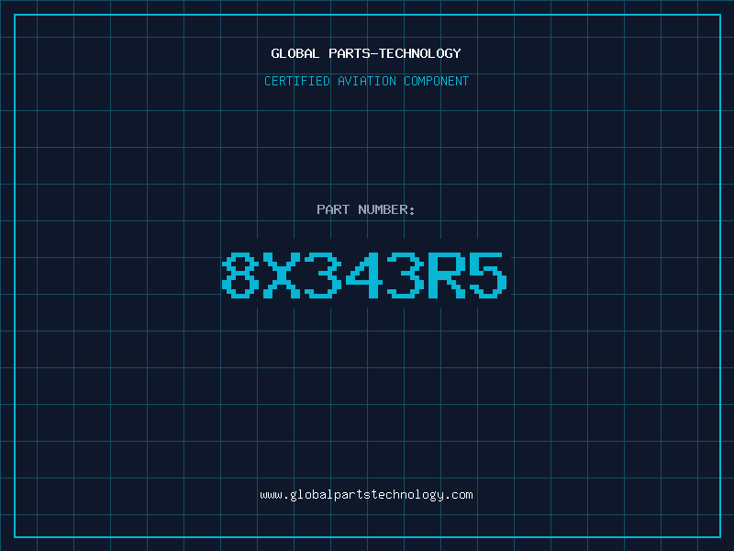The height and width of the screenshot is (551, 734).
Task: Open the www.globalpartstechnology.com link
Action: 366,495
